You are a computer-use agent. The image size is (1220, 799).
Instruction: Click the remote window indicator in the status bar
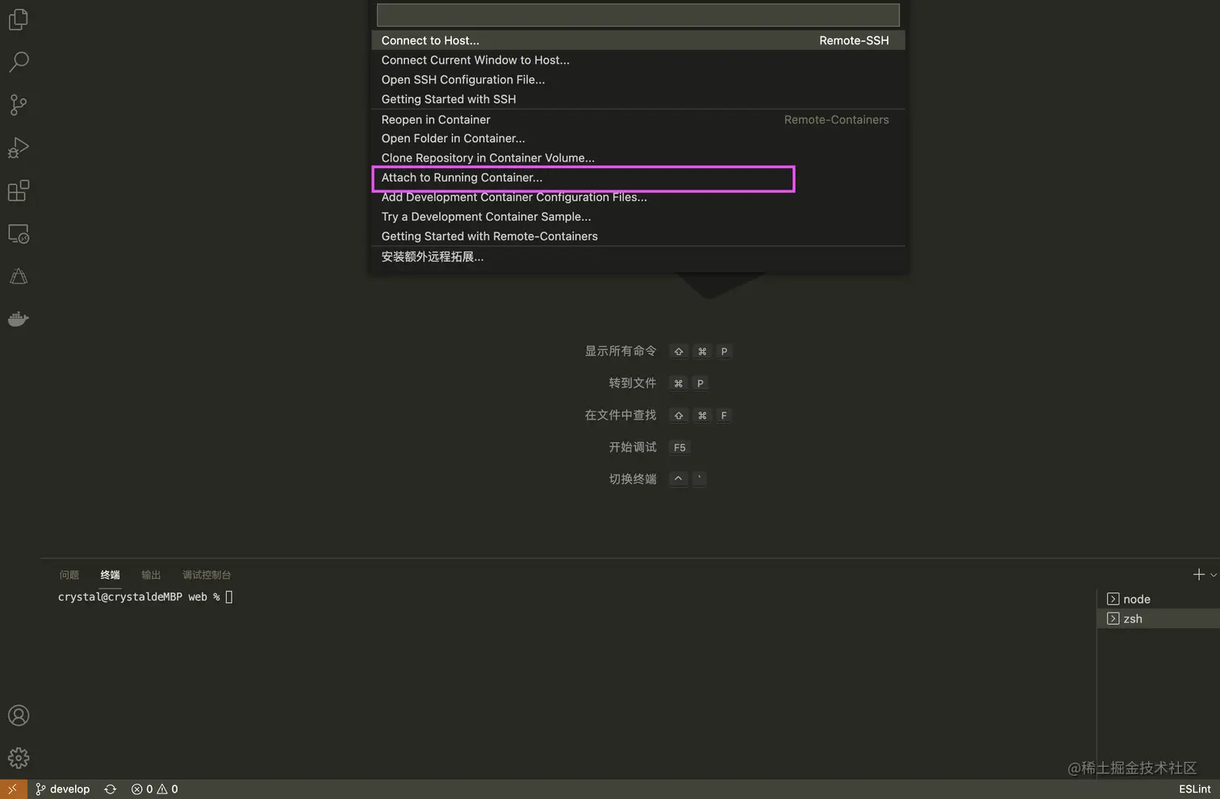(12, 789)
